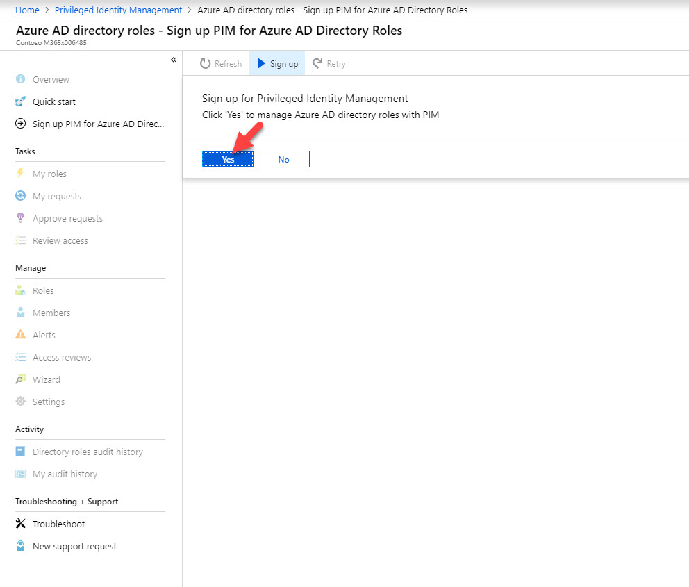689x587 pixels.
Task: Click the Quick start rocket icon
Action: tap(20, 101)
